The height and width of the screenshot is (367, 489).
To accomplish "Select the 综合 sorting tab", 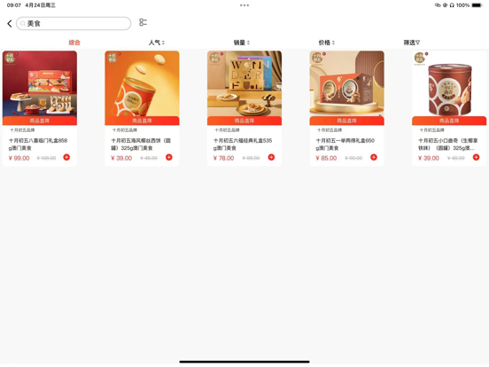I will pos(74,43).
